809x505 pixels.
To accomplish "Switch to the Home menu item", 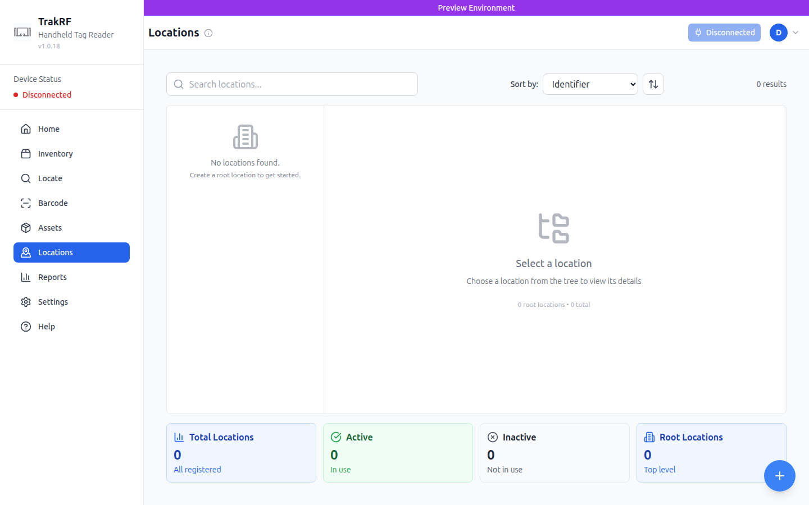I will [49, 128].
